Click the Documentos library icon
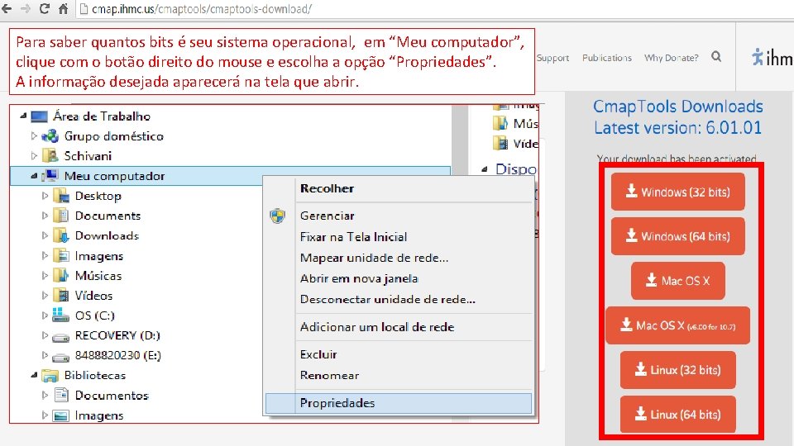The width and height of the screenshot is (794, 446). 60,395
